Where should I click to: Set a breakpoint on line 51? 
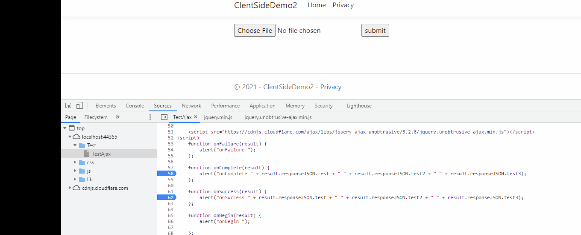point(170,132)
